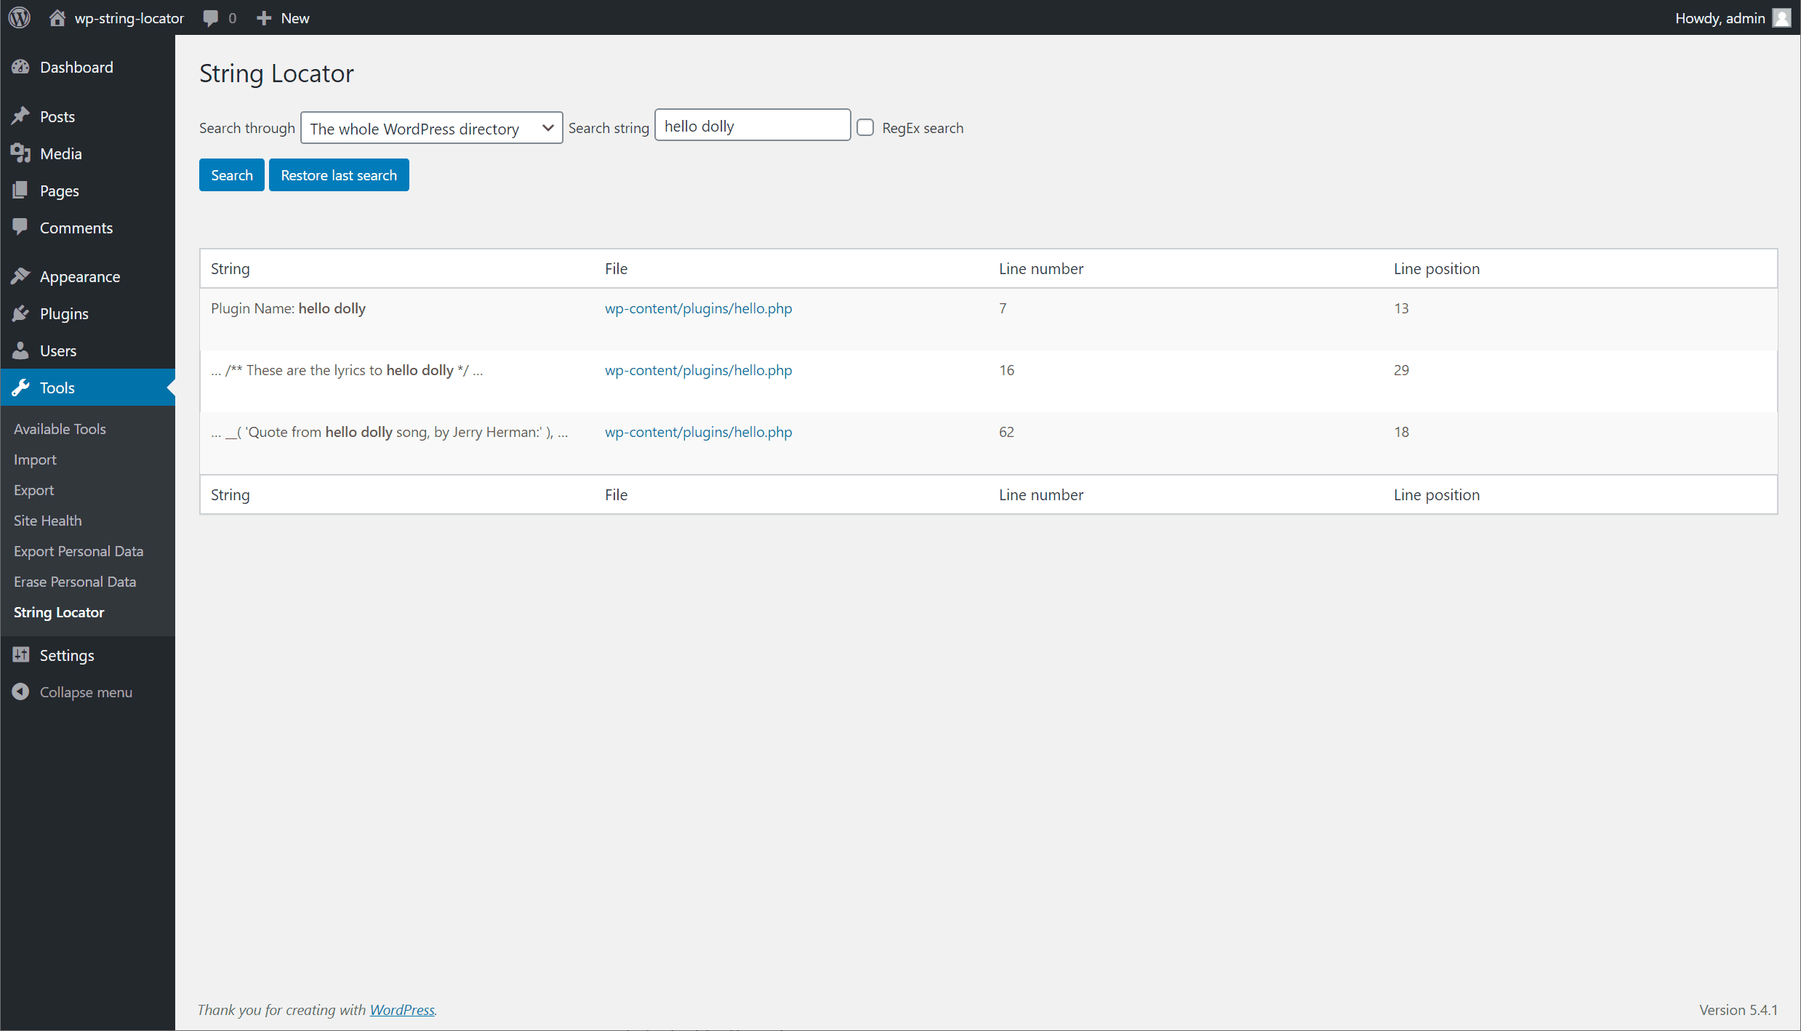
Task: Focus the Search string input field
Action: pos(752,126)
